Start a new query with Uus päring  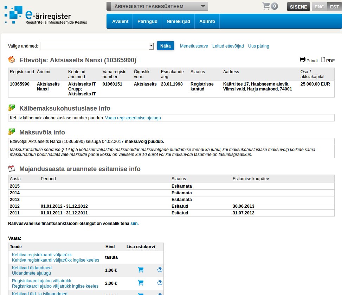click(259, 46)
